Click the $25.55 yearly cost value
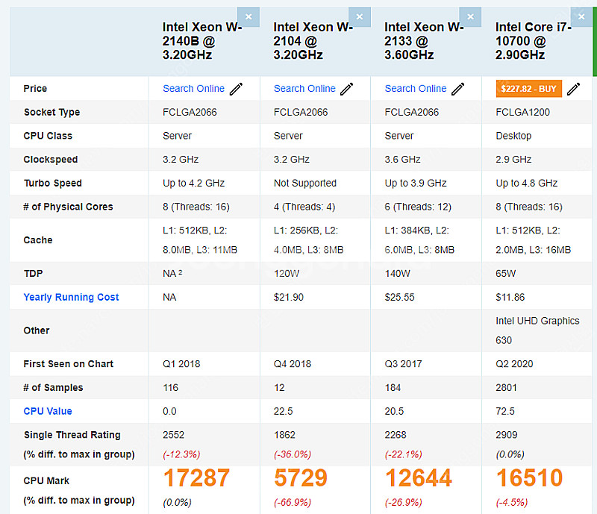 [400, 298]
